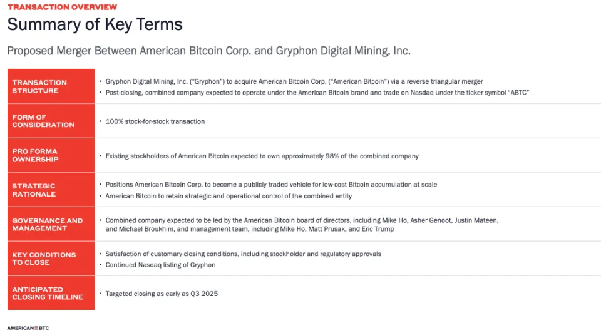Click the ticker symbol ABTC bullet
The width and height of the screenshot is (601, 333).
coord(317,93)
